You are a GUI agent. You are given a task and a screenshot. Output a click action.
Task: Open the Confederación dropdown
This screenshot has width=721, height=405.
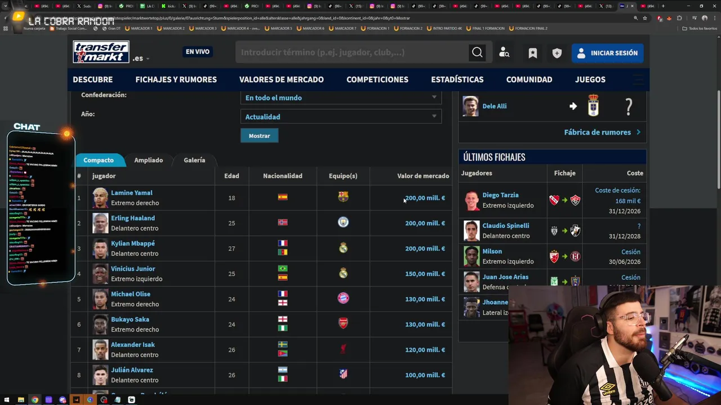(341, 98)
